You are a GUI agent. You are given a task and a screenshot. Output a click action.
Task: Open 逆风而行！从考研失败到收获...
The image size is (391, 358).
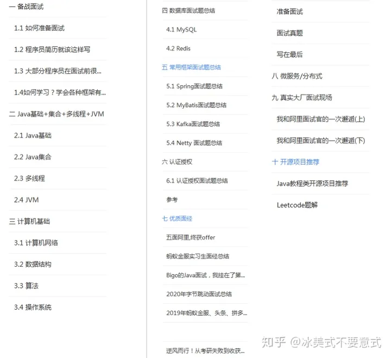point(205,351)
